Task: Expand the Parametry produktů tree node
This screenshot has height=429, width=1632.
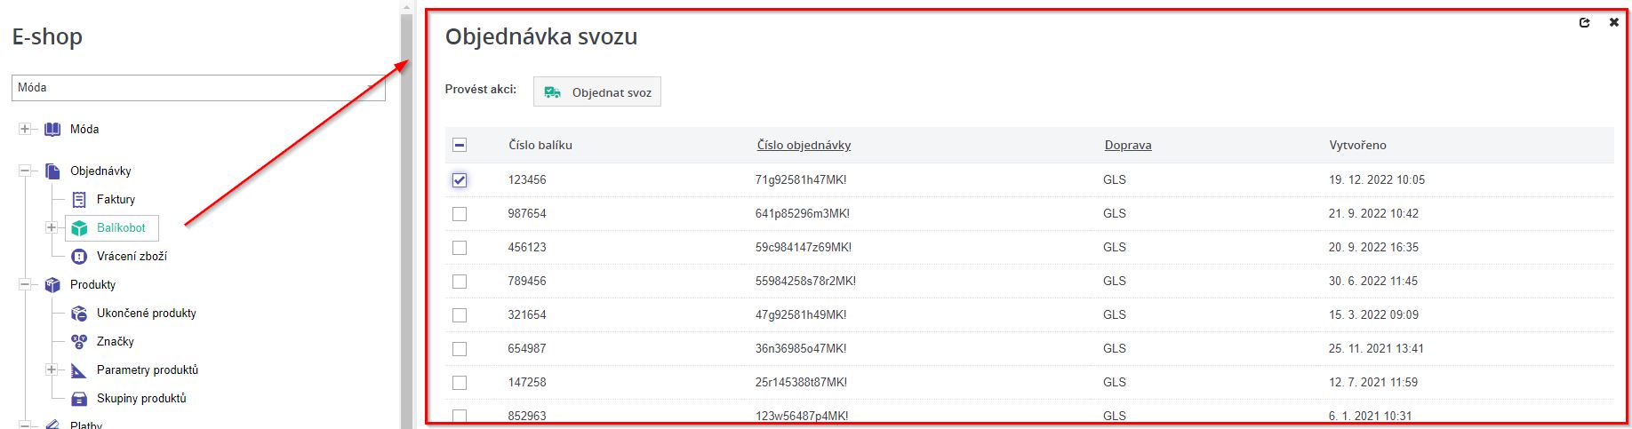Action: (x=52, y=370)
